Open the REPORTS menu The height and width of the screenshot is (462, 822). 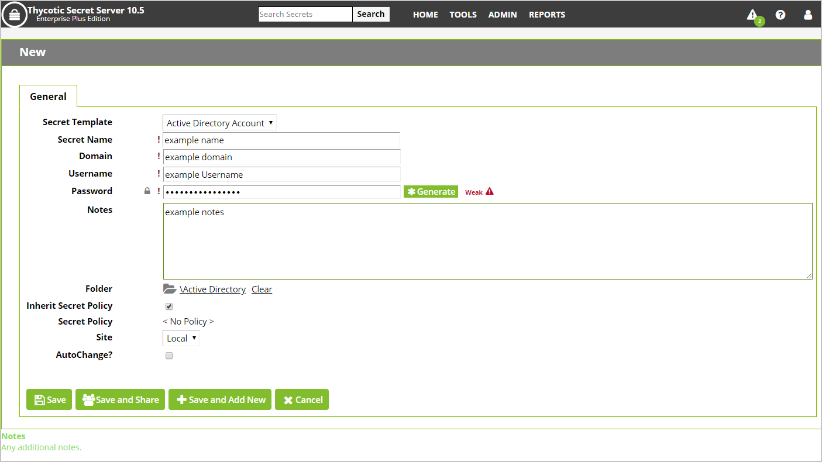(547, 15)
